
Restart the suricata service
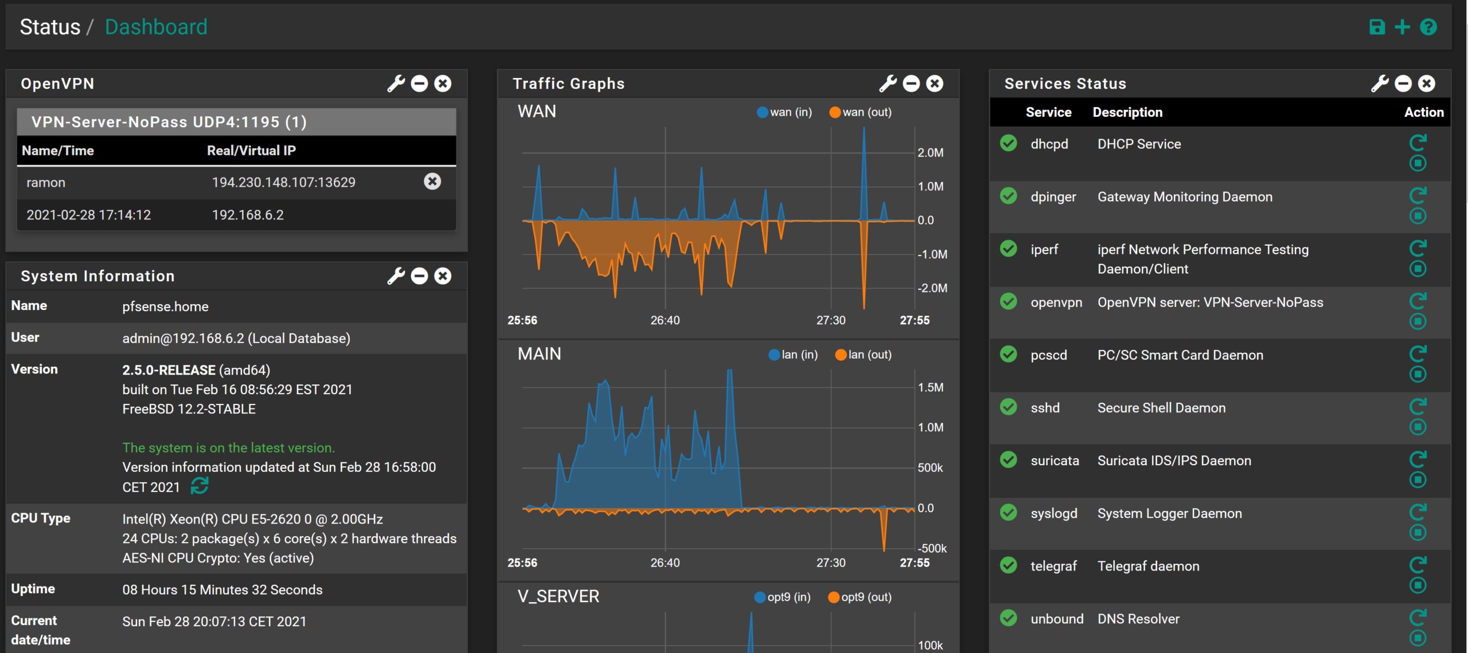click(x=1418, y=458)
